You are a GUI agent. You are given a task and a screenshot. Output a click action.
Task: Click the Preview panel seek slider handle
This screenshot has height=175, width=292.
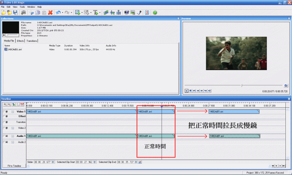pyautogui.click(x=242, y=85)
